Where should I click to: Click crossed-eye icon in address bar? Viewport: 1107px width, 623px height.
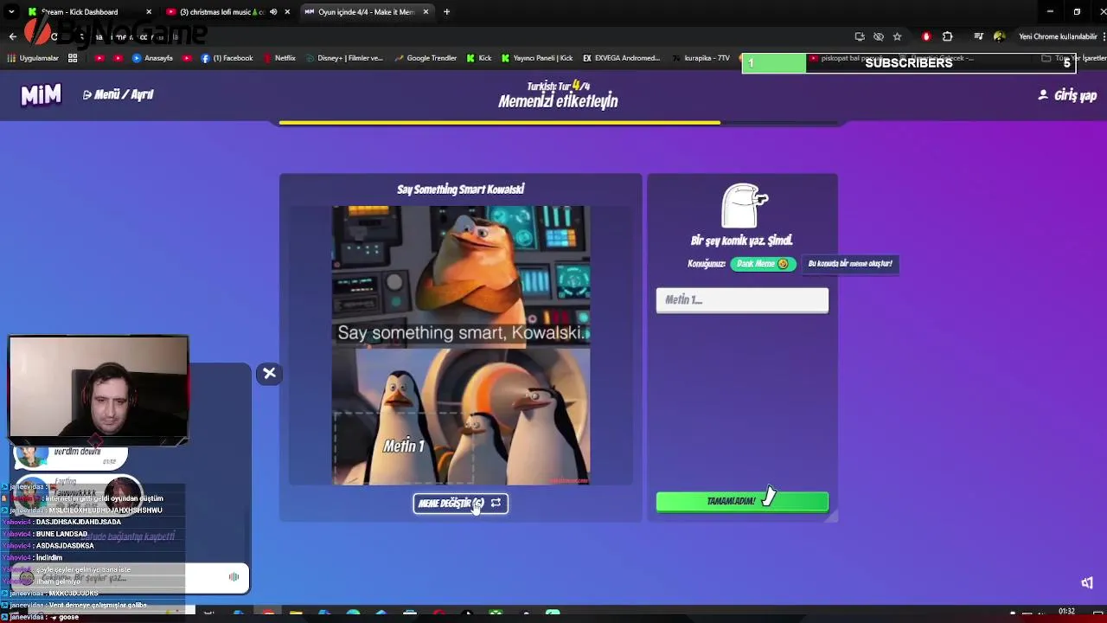(x=878, y=36)
